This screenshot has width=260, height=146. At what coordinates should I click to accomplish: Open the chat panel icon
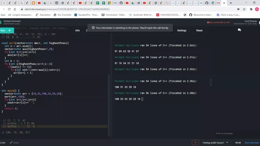(x=239, y=30)
